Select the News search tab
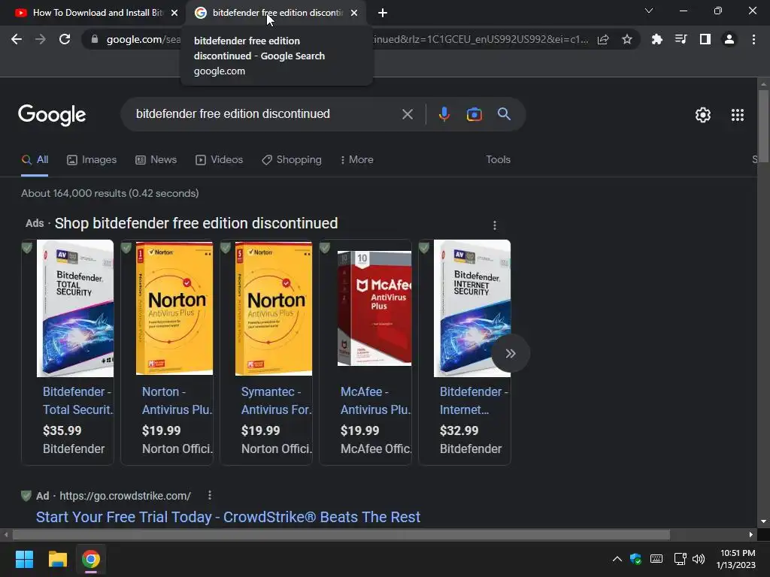The width and height of the screenshot is (770, 577). click(156, 159)
